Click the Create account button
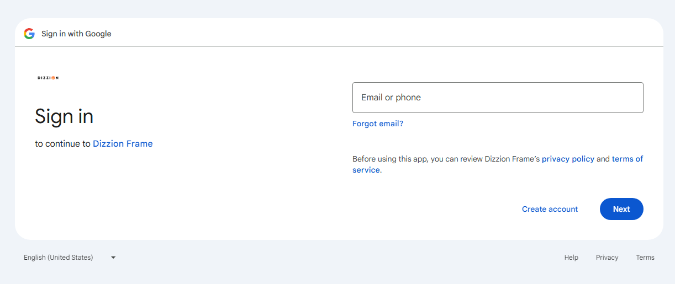Screen dimensions: 675x284 pyautogui.click(x=550, y=209)
